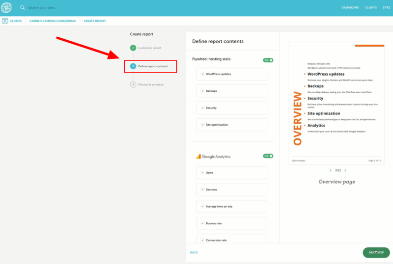Image resolution: width=393 pixels, height=264 pixels.
Task: Uncheck Backups checkbox
Action: coord(202,91)
